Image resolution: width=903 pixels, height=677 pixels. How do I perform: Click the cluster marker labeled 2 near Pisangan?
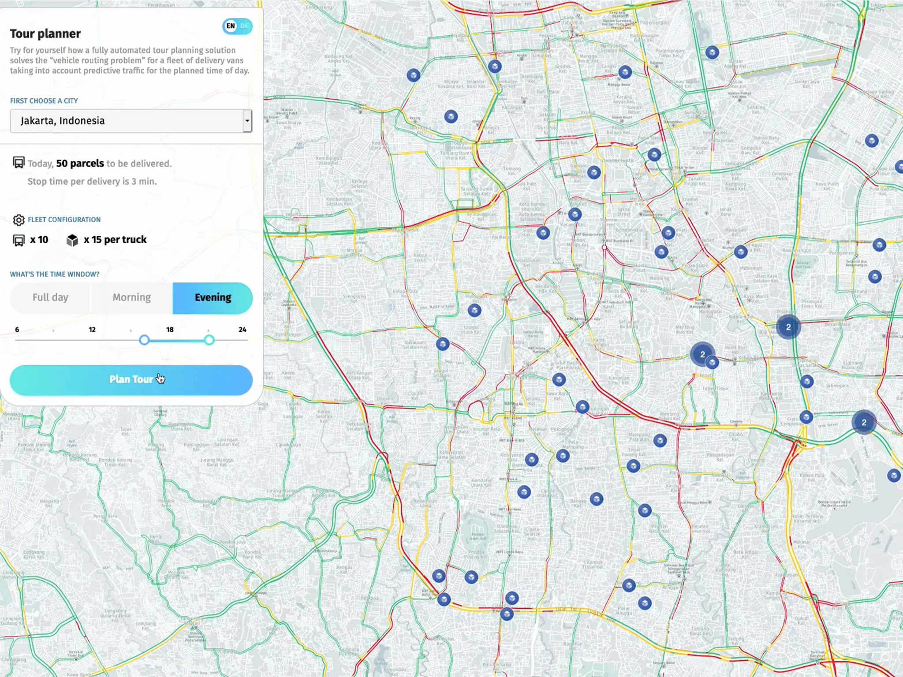788,327
